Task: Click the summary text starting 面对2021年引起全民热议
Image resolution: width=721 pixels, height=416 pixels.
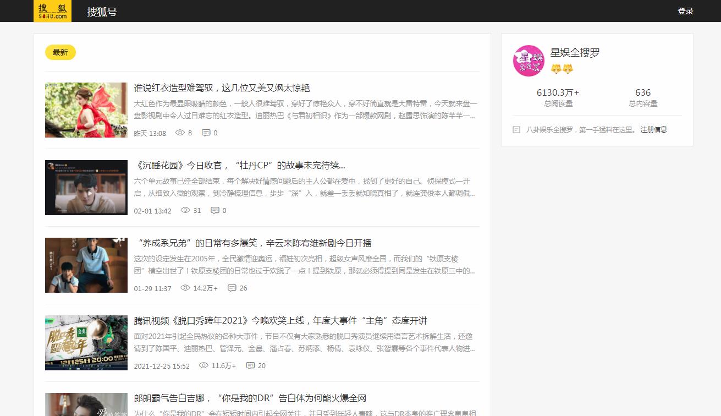Action: 306,343
